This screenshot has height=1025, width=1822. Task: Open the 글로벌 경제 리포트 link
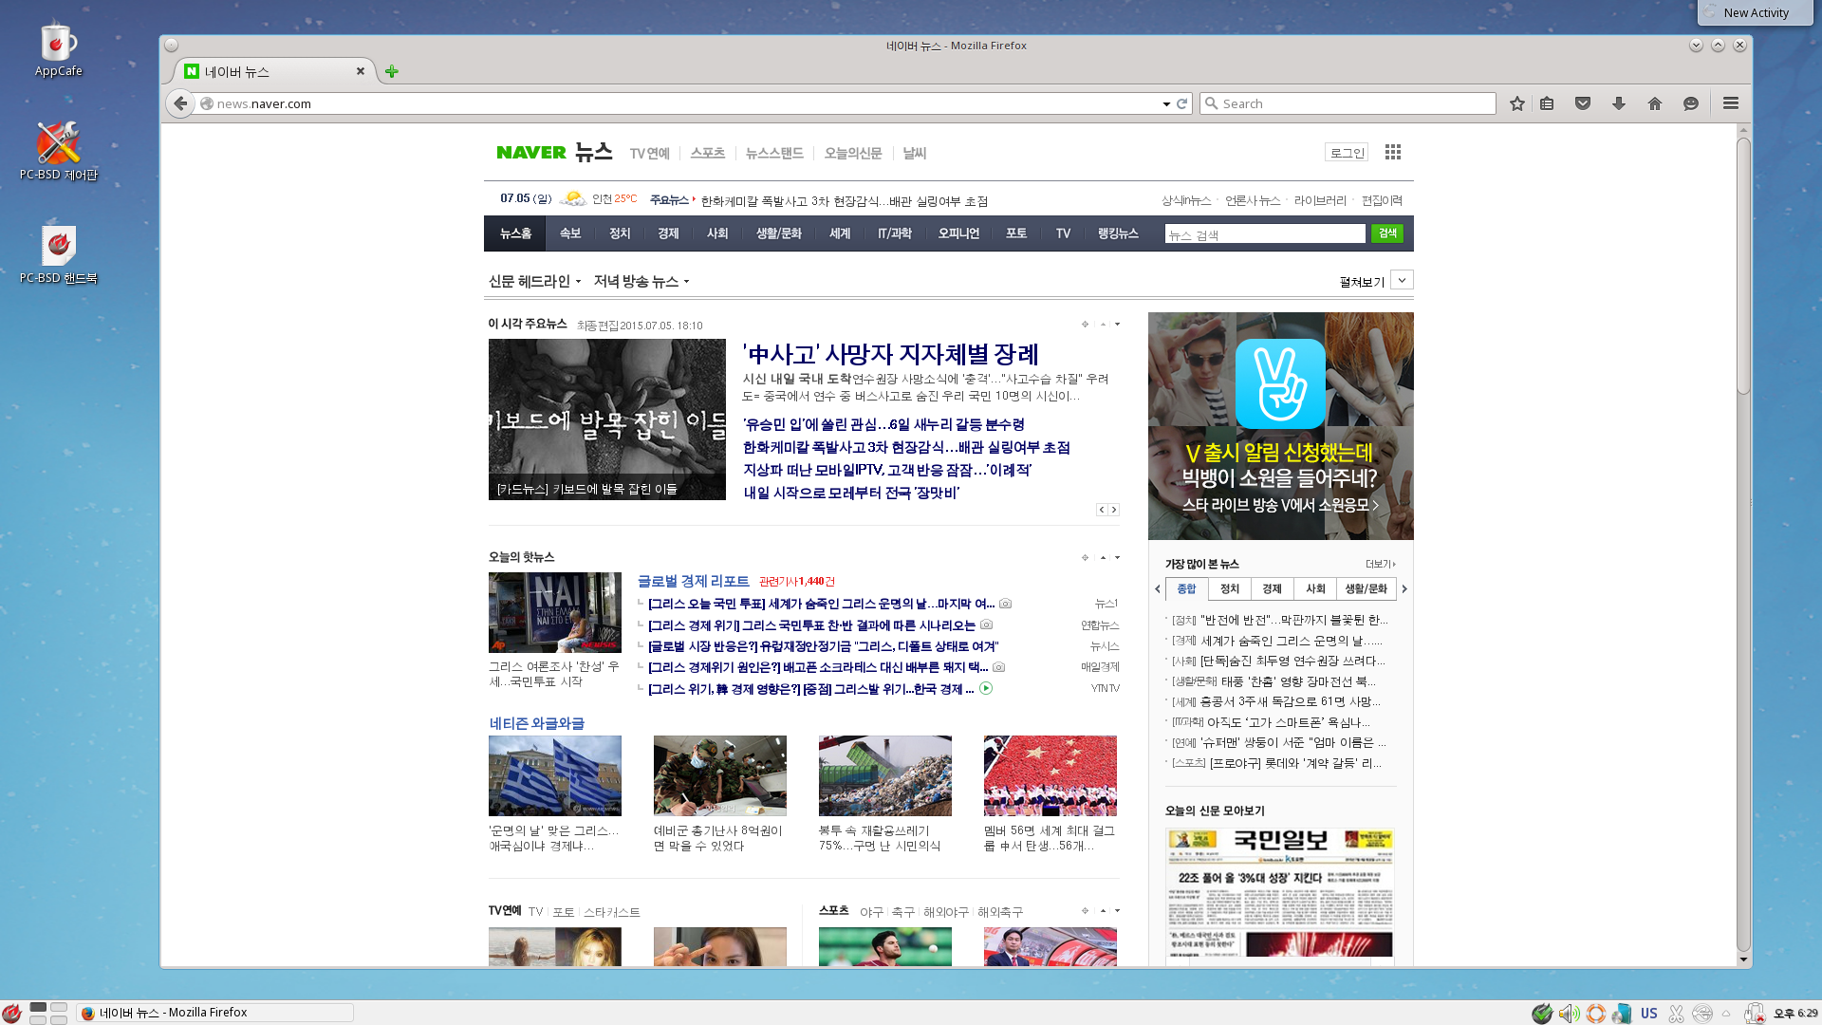pos(693,581)
